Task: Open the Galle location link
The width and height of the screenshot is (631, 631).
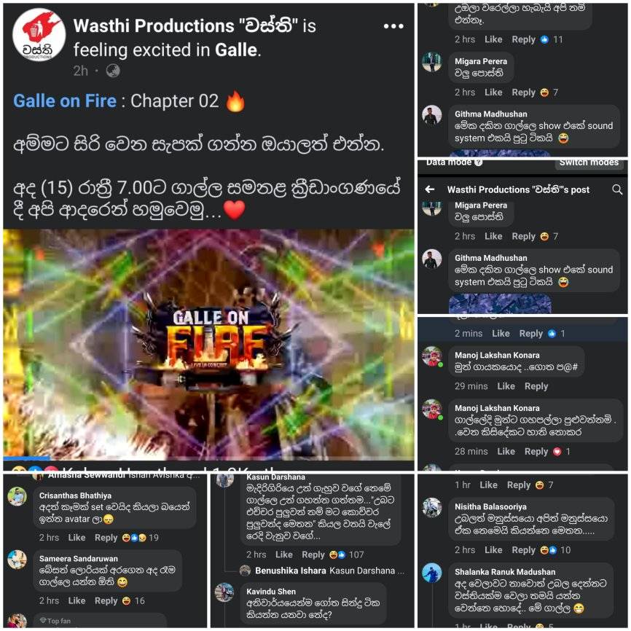Action: tap(236, 50)
